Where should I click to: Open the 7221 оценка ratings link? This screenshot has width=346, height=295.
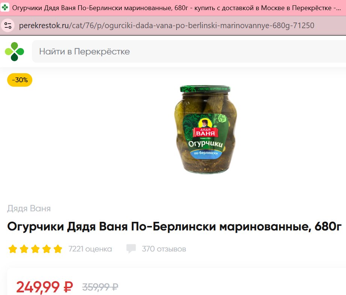(x=90, y=249)
